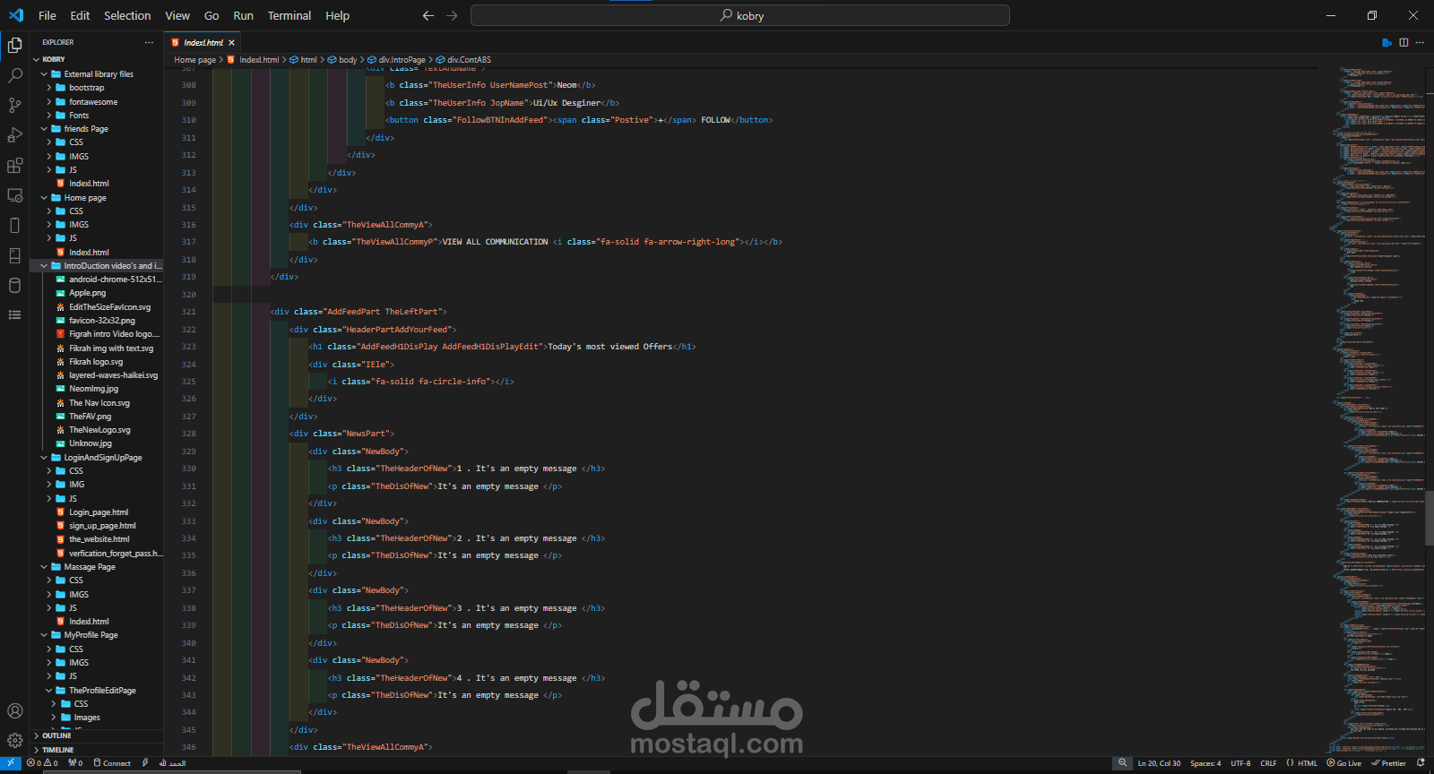Click the Connect database status item

[x=112, y=763]
